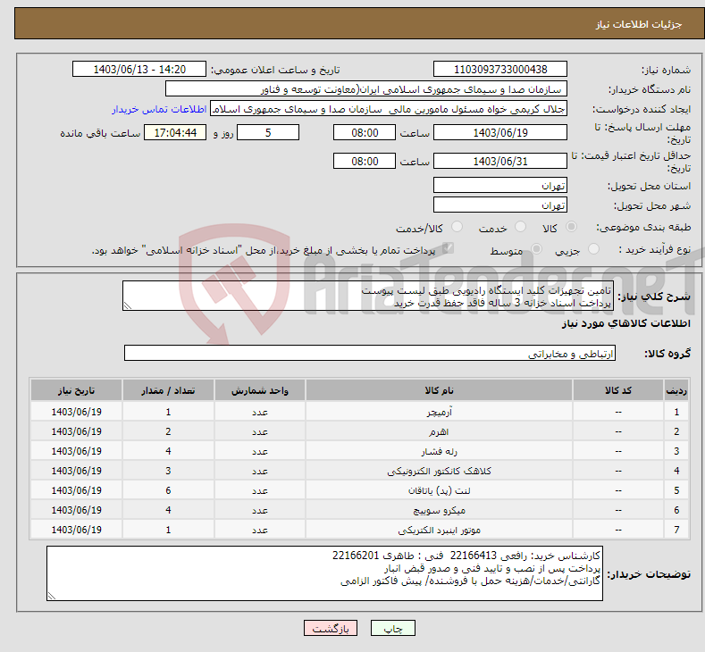Click the رله فشار item name cell
This screenshot has height=652, width=705.
point(439,451)
